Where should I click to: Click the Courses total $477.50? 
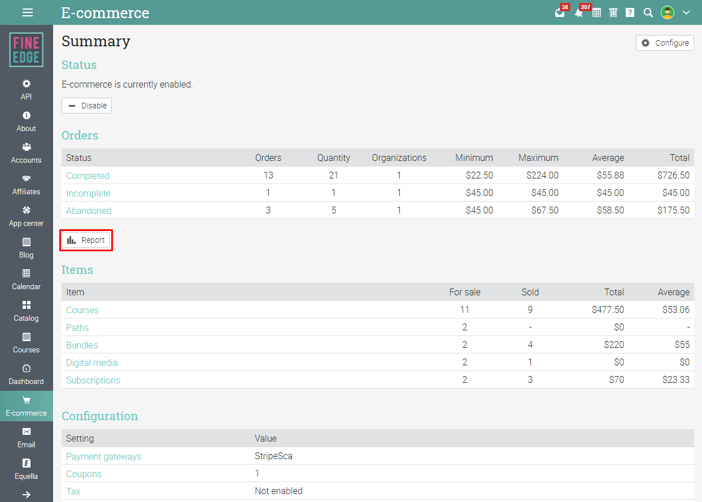[x=608, y=310]
